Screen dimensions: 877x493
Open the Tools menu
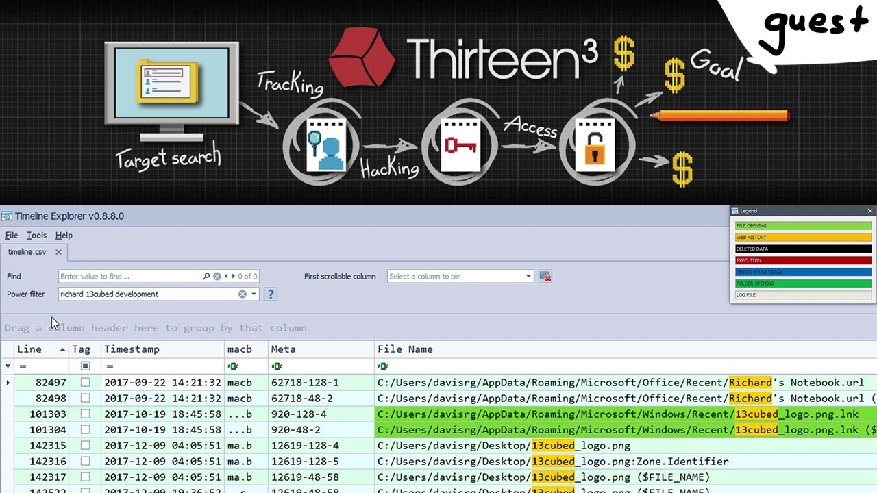(x=36, y=236)
